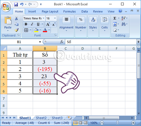The height and width of the screenshot is (126, 141).
Task: Customize Quick Access Toolbar dropdown
Action: click(x=41, y=4)
